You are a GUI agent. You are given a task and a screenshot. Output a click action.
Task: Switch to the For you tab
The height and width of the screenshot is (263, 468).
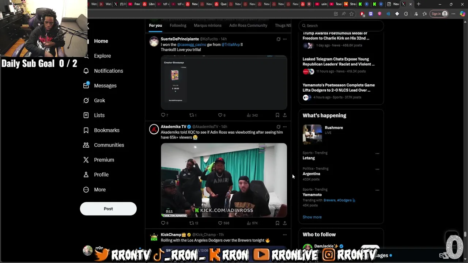point(155,26)
